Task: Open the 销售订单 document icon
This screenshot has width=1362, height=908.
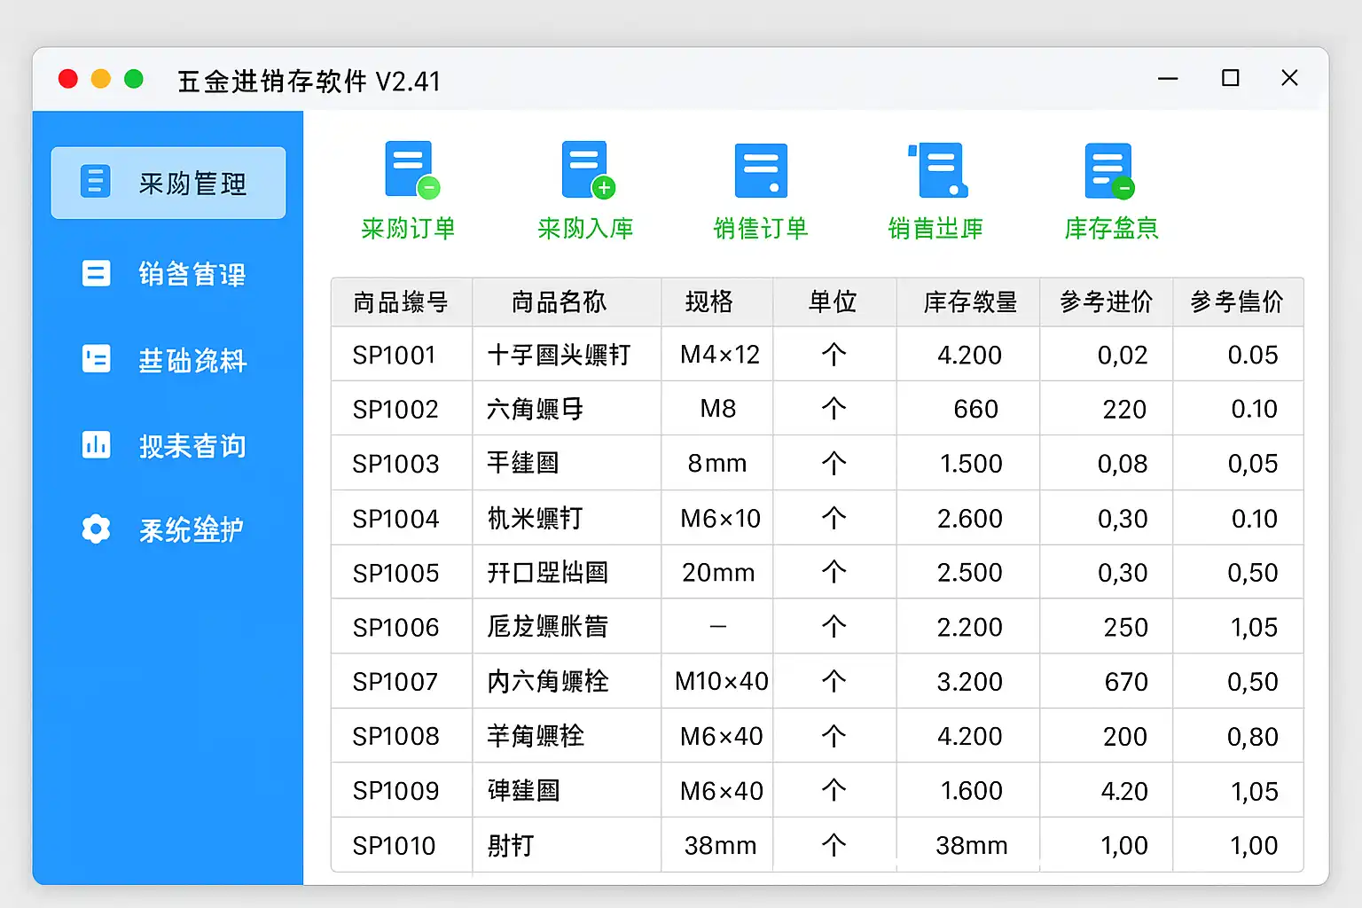Action: click(761, 170)
